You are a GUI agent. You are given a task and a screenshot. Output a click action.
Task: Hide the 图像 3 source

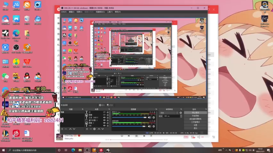click(x=104, y=123)
